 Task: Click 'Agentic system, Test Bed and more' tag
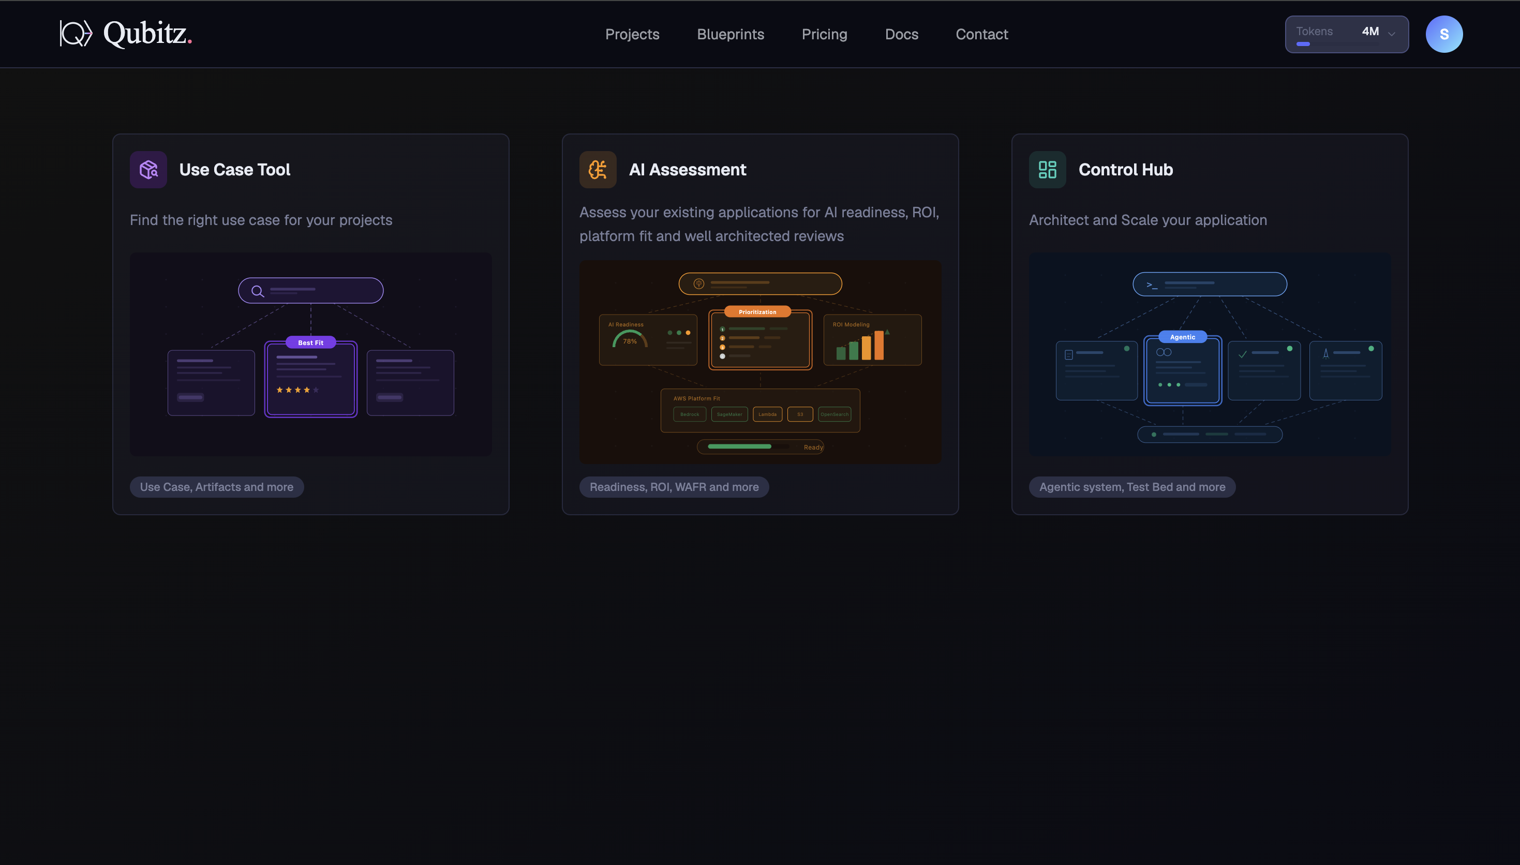tap(1131, 487)
